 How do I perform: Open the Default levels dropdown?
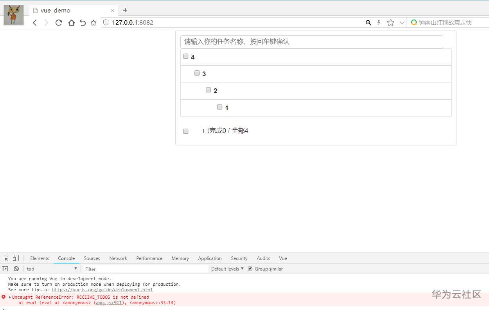(227, 269)
